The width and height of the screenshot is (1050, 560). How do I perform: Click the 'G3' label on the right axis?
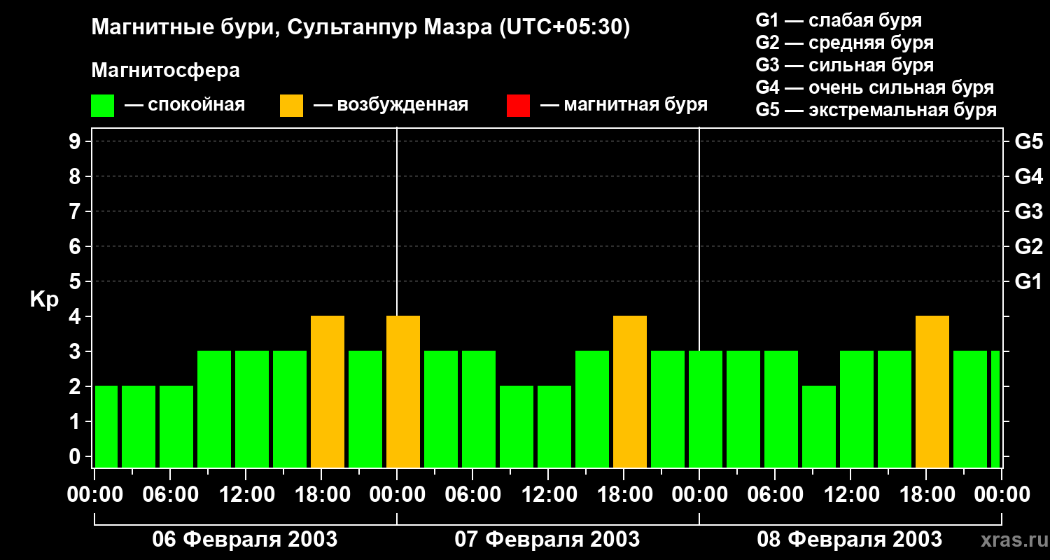tap(1029, 211)
